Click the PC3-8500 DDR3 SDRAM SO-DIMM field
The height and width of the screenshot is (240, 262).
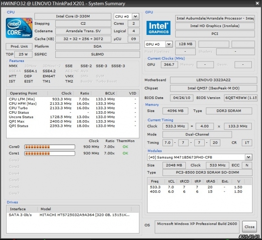pyautogui.click(x=208, y=172)
